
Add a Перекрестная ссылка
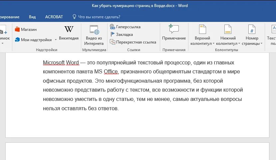pyautogui.click(x=133, y=42)
